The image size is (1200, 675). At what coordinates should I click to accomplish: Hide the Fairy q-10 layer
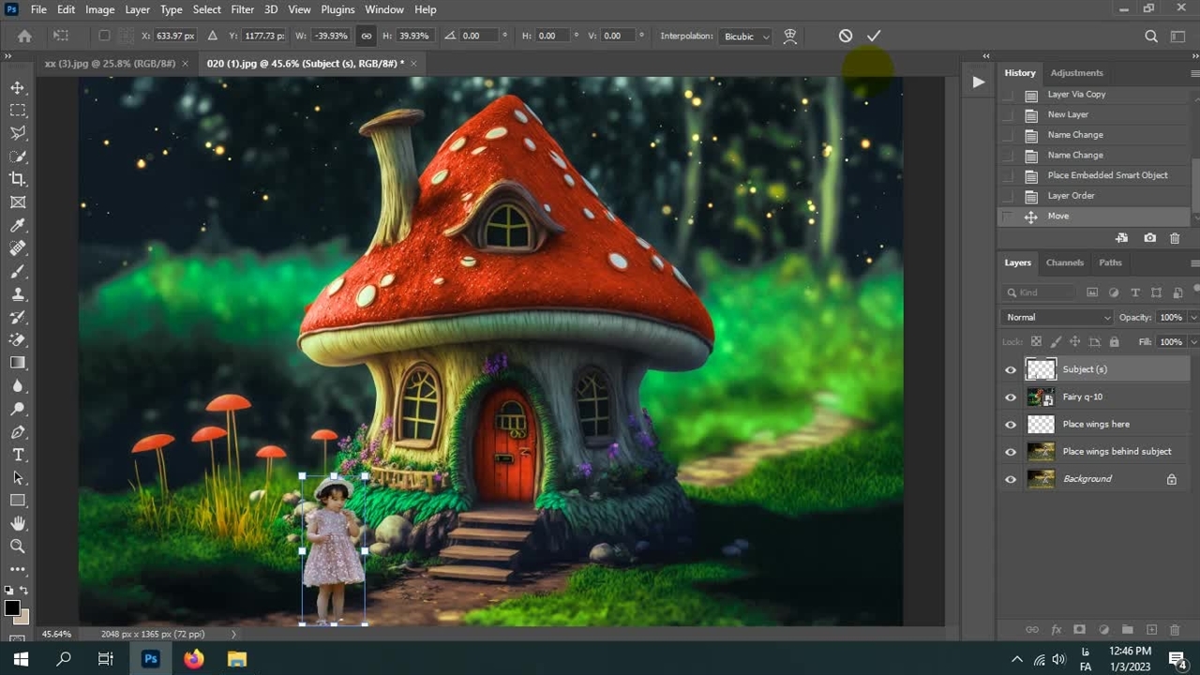(1011, 397)
